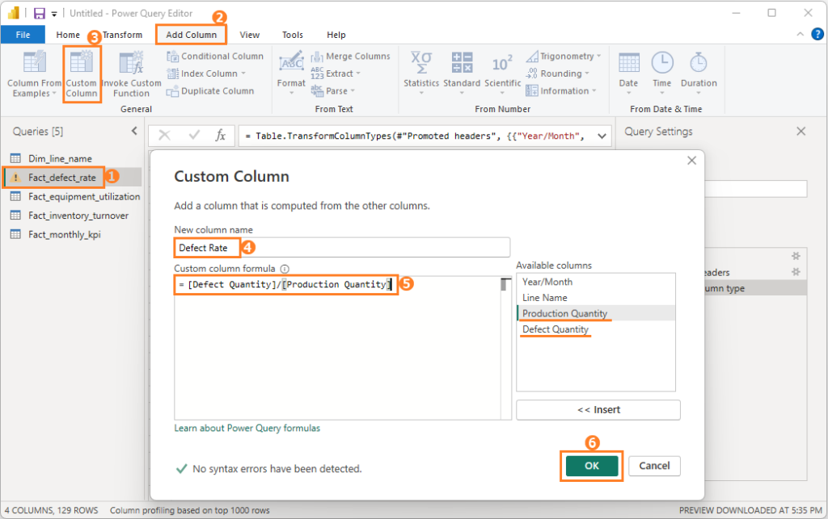Click the Custom Column ribbon icon
828x519 pixels.
click(x=82, y=73)
